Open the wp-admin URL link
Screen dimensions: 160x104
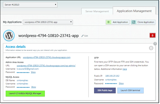coord(46,66)
